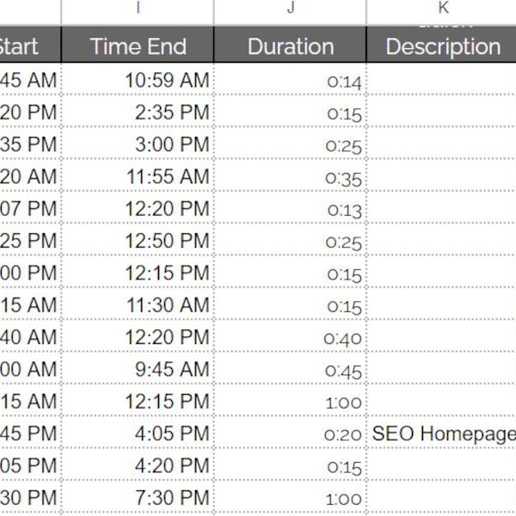Select column I header
Screen dimensions: 516x516
(138, 12)
